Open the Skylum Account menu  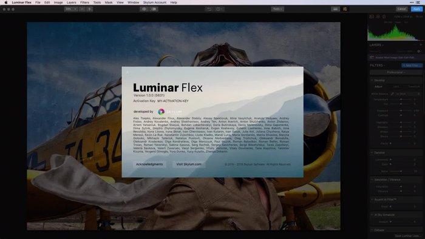click(155, 2)
